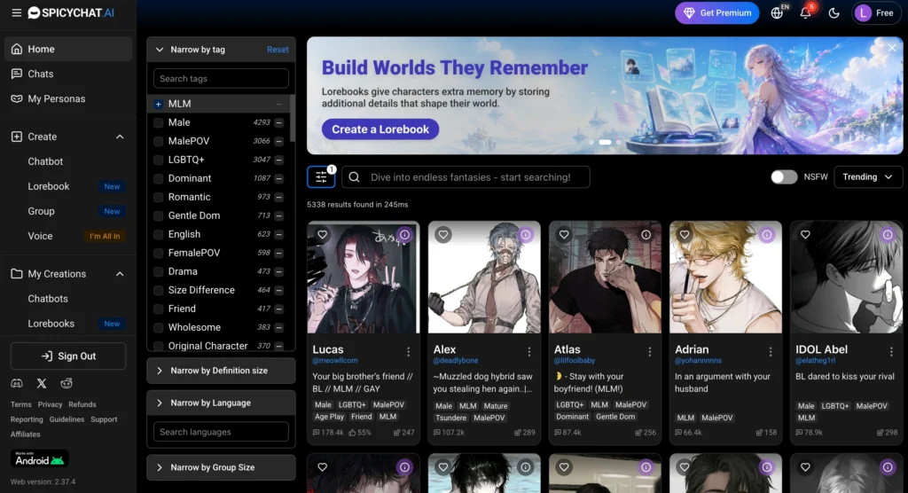908x493 pixels.
Task: Favorite the Atlas card heart
Action: [564, 235]
